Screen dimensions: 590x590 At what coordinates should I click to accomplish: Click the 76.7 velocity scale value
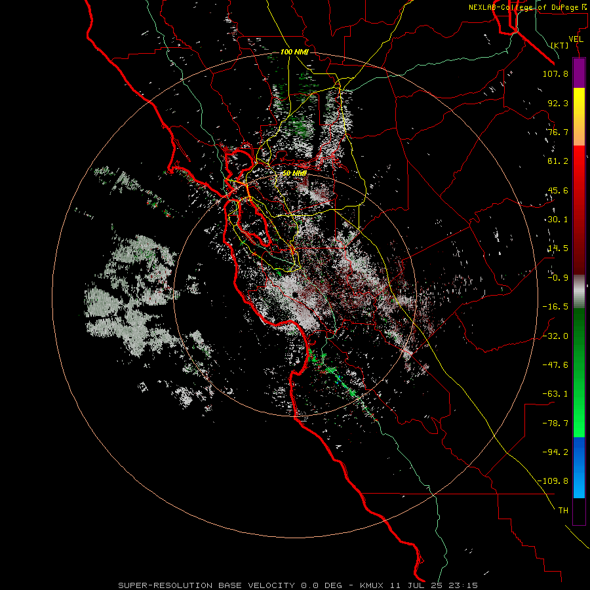click(x=558, y=132)
